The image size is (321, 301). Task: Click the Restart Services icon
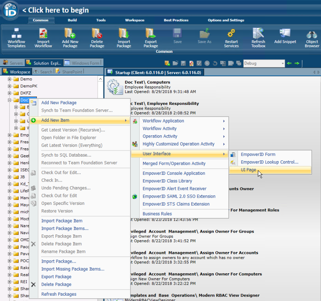(x=231, y=37)
